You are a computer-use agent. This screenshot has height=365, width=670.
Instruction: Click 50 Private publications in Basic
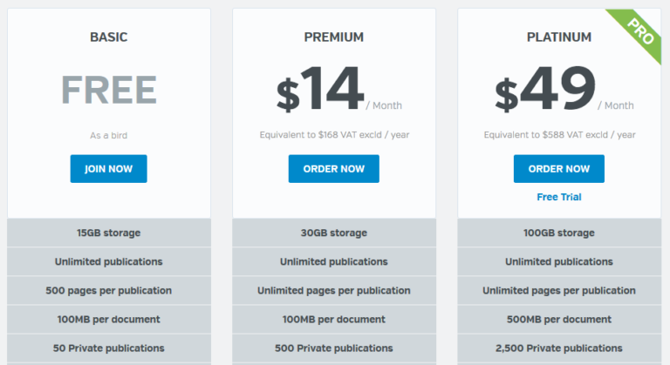click(x=108, y=348)
